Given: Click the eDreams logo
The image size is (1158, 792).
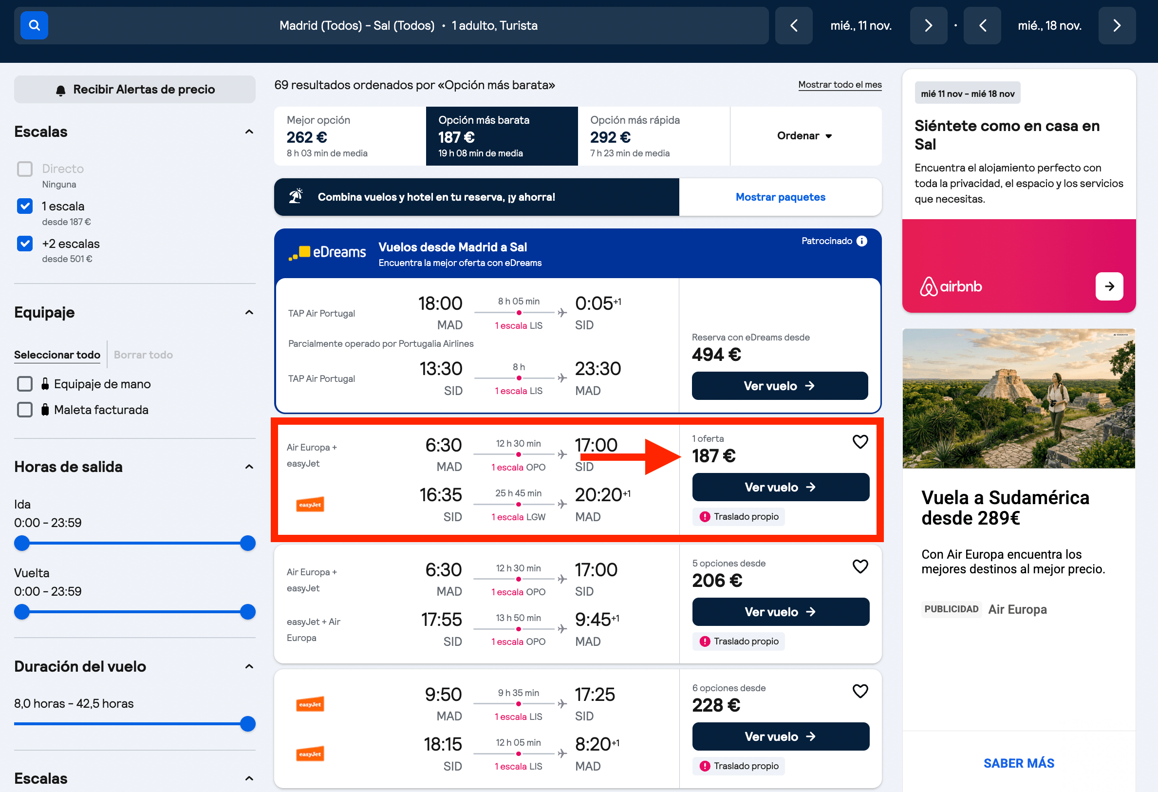Looking at the screenshot, I should point(327,252).
